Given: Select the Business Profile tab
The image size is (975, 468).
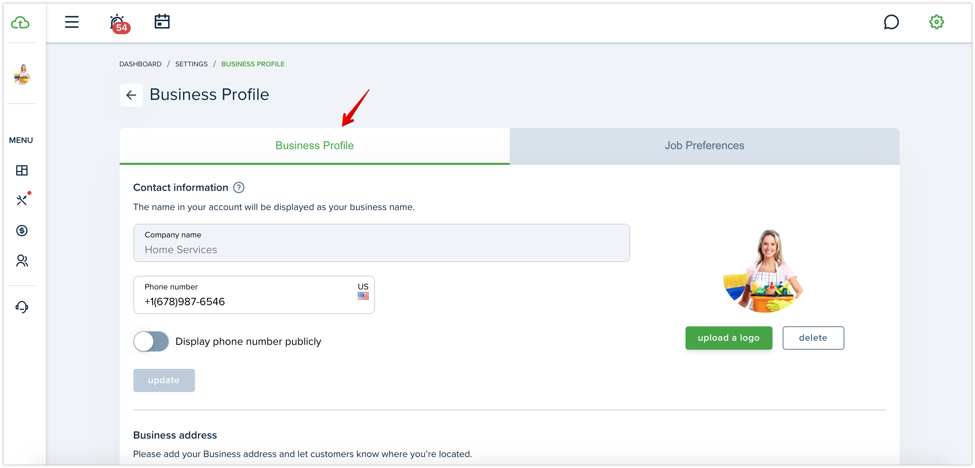Looking at the screenshot, I should 314,146.
